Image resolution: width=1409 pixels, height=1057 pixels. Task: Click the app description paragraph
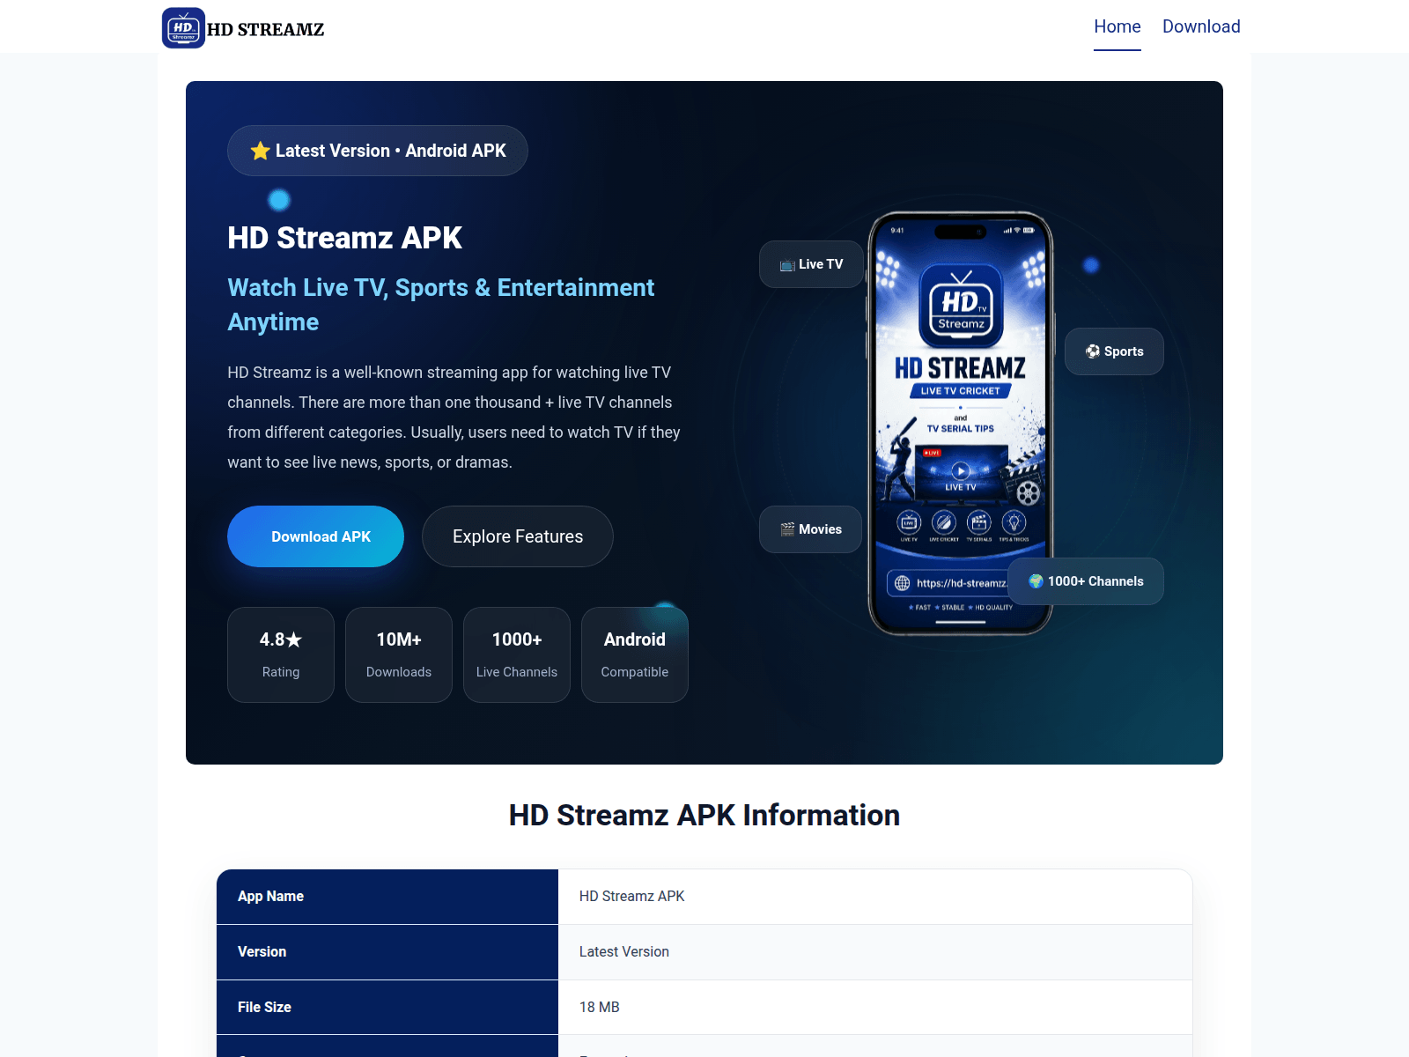(454, 418)
